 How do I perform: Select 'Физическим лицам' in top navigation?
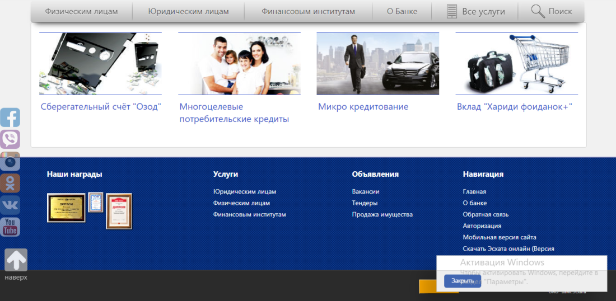point(81,11)
